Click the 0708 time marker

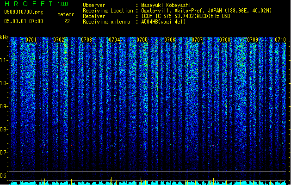pos(225,40)
